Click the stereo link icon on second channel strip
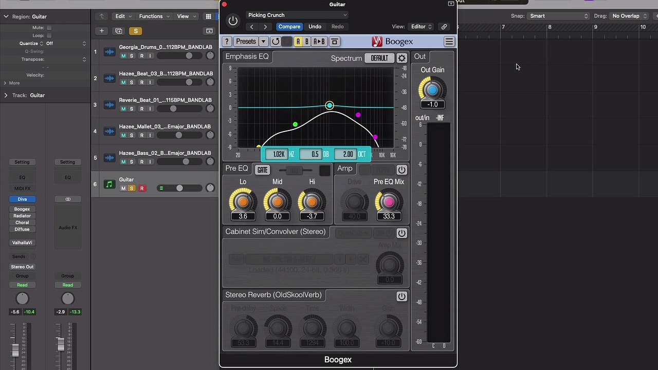Screen dimensions: 658x370 coord(67,199)
